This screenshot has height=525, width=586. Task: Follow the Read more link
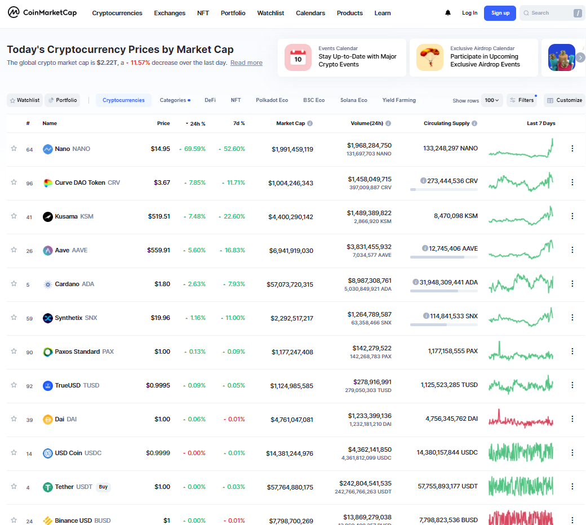point(246,63)
